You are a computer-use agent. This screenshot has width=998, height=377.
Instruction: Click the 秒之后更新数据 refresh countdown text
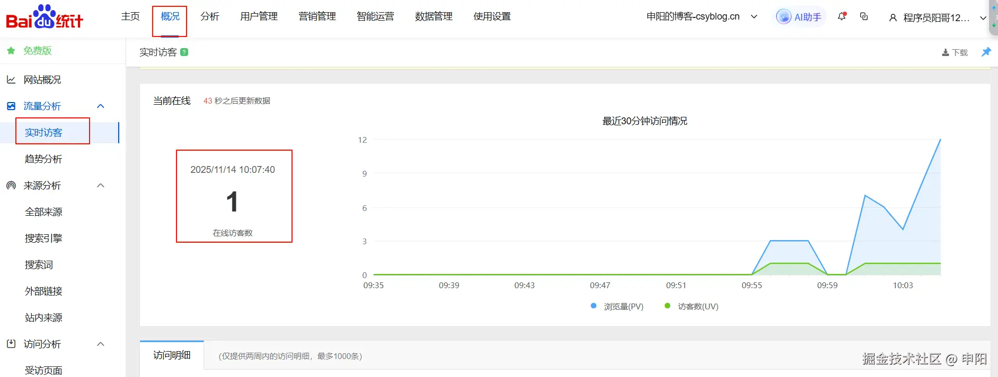pos(242,101)
